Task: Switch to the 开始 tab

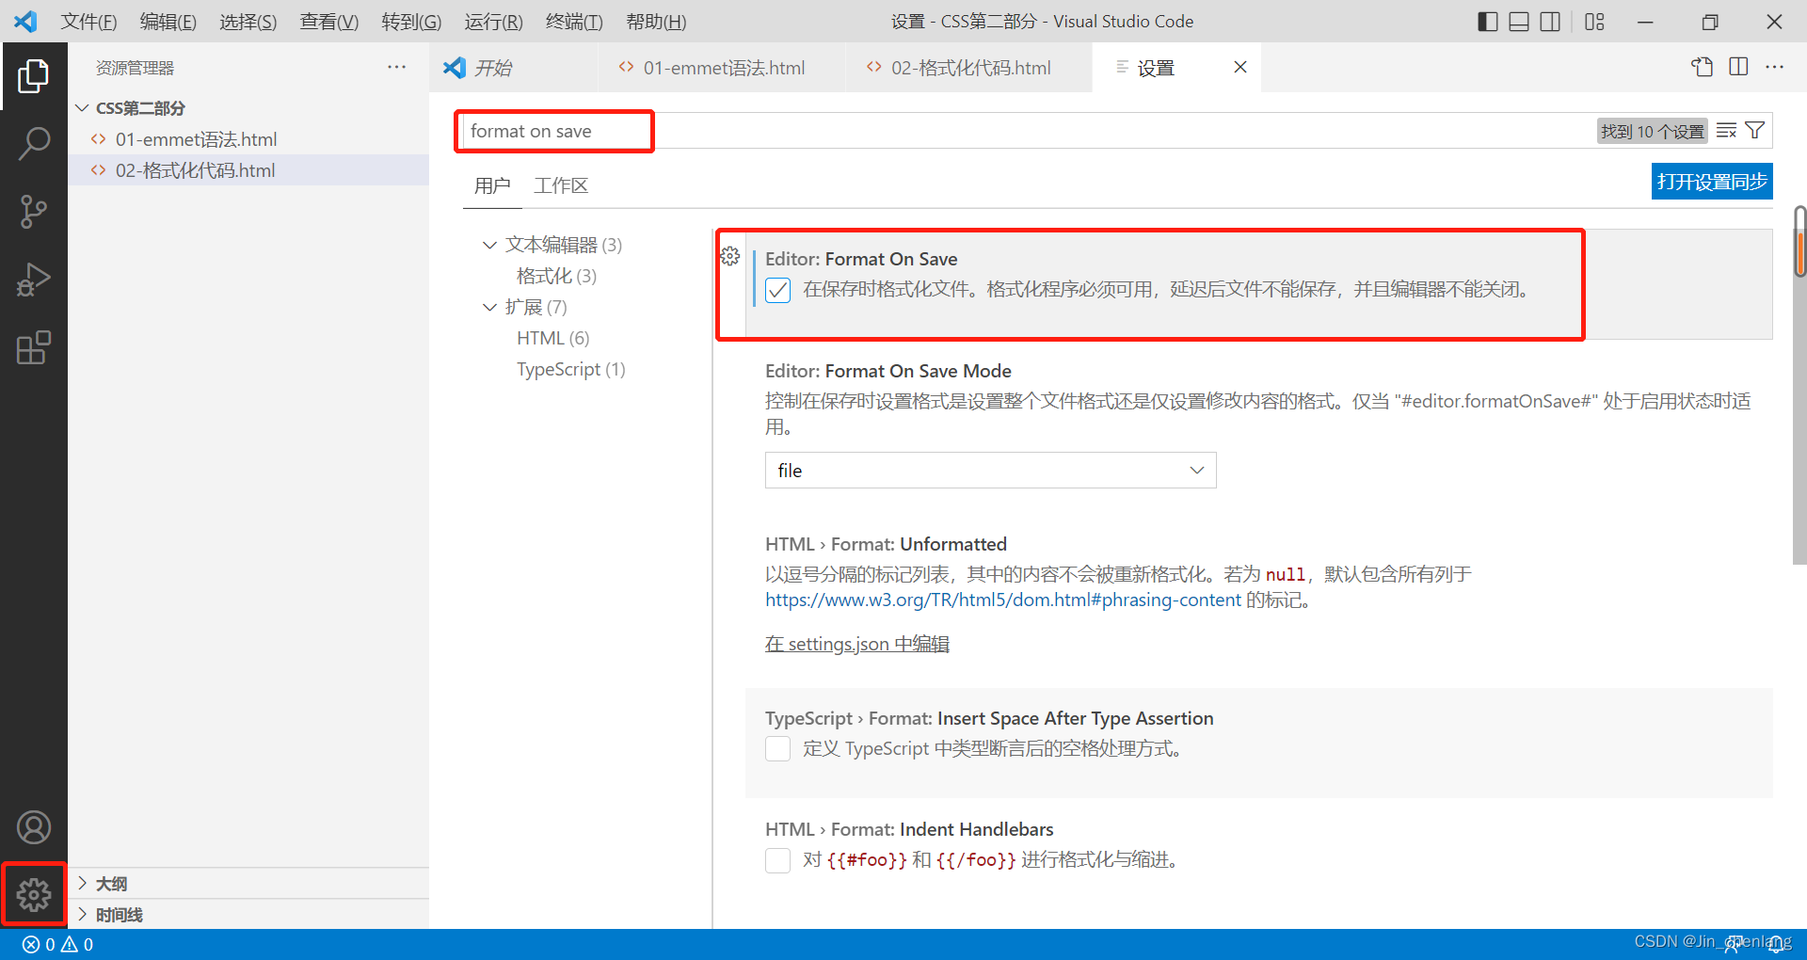Action: pyautogui.click(x=514, y=67)
